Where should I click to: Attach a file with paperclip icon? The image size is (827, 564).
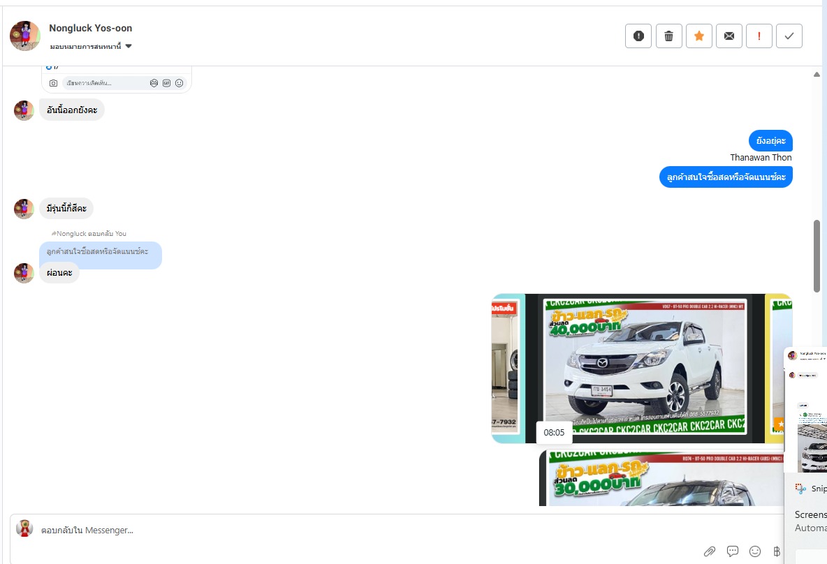pyautogui.click(x=710, y=551)
